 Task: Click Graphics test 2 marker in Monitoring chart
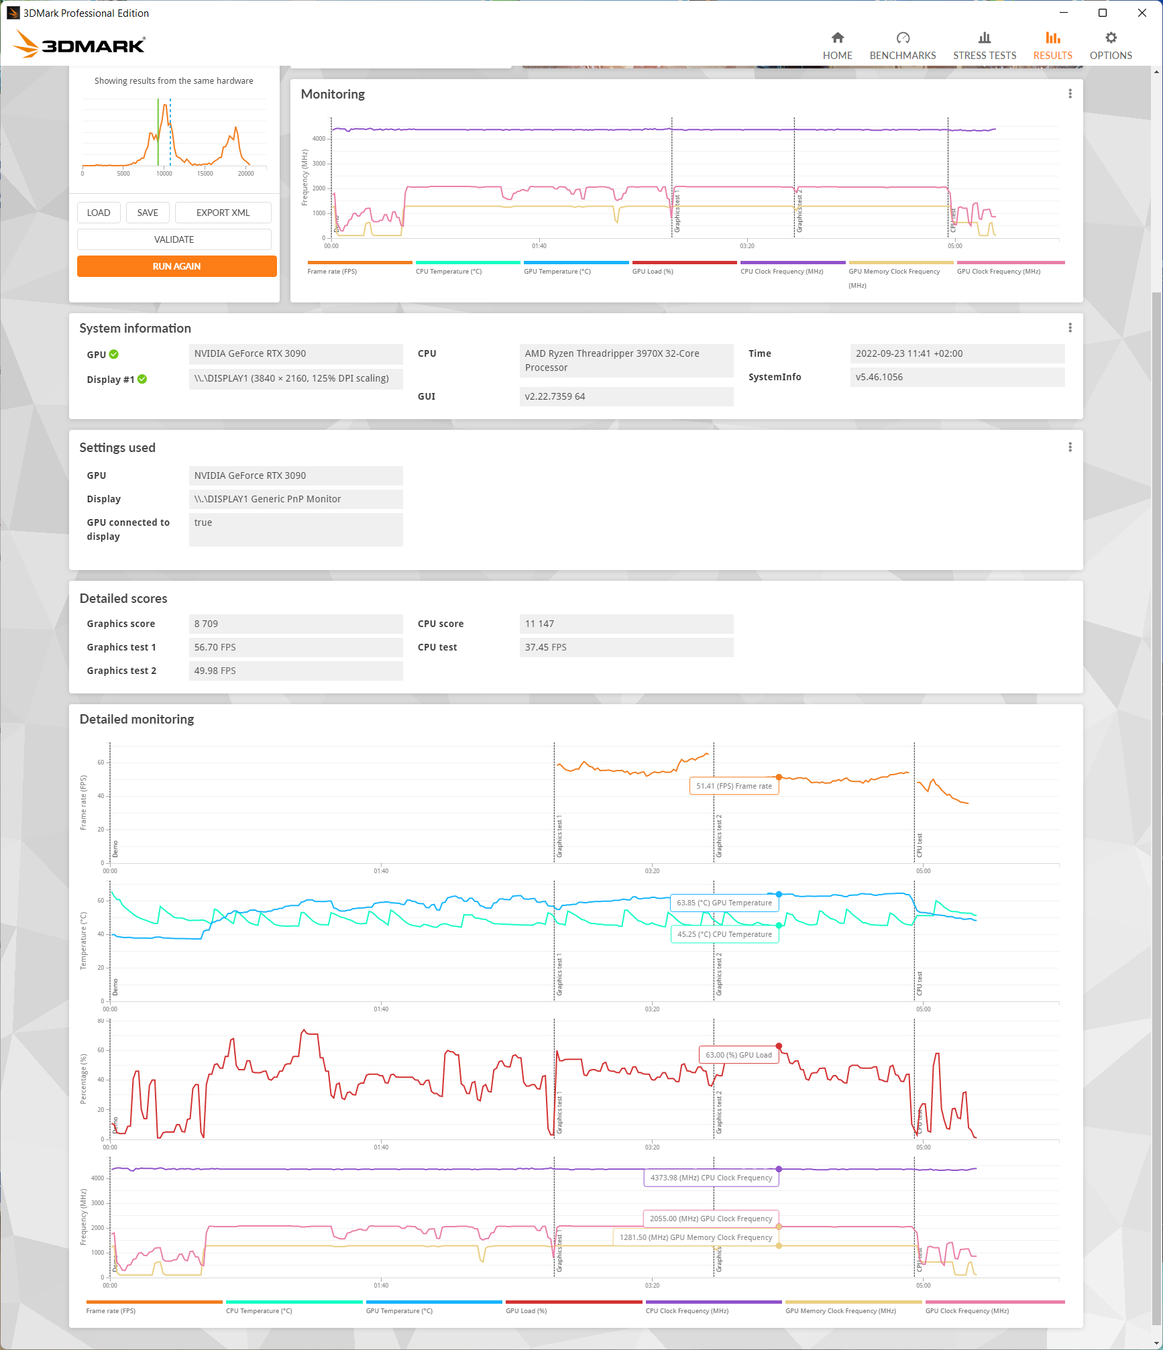point(799,211)
